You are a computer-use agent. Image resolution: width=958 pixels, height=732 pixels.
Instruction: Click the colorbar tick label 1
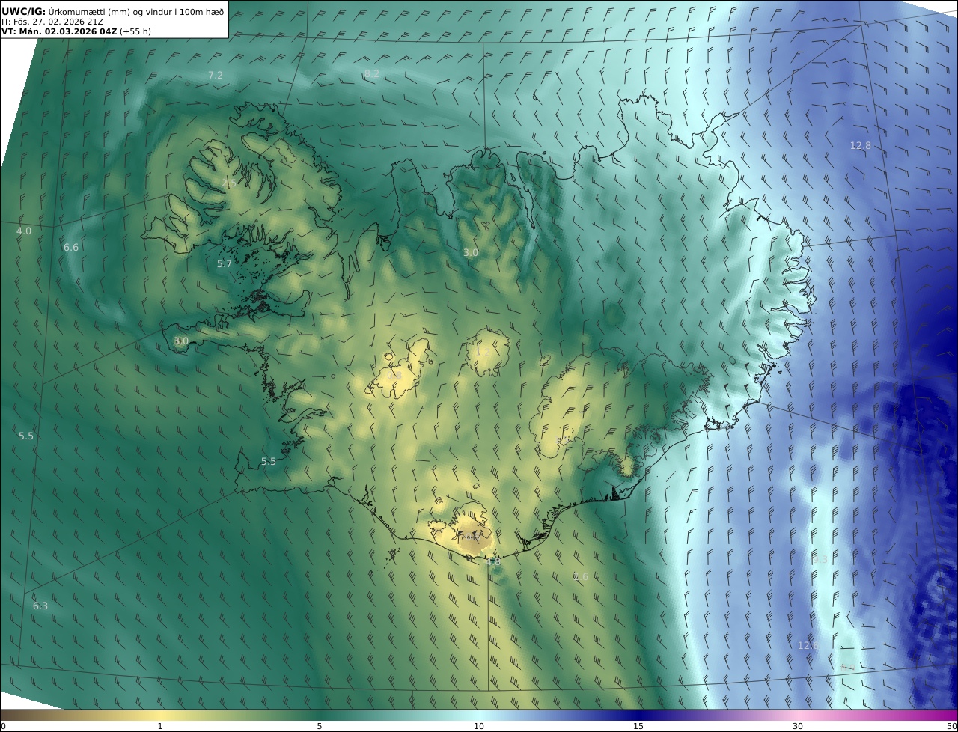click(x=160, y=727)
